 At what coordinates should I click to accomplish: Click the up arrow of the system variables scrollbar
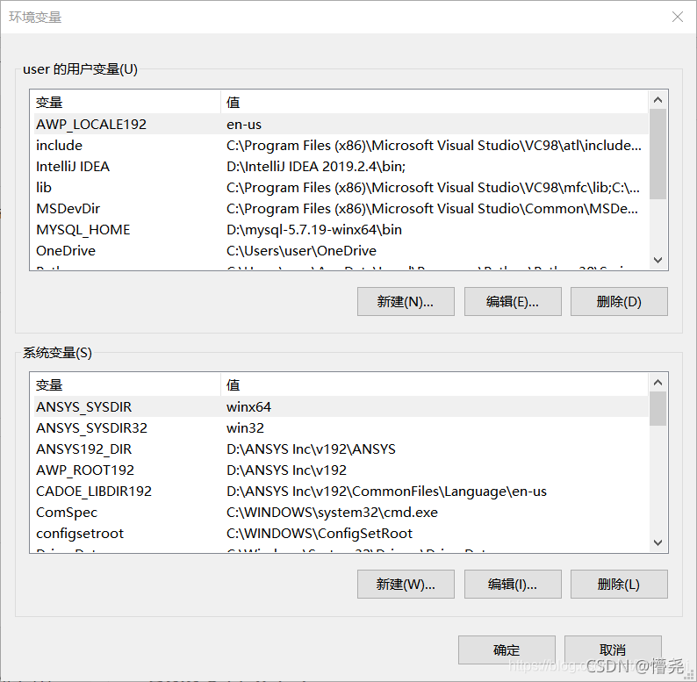point(657,383)
